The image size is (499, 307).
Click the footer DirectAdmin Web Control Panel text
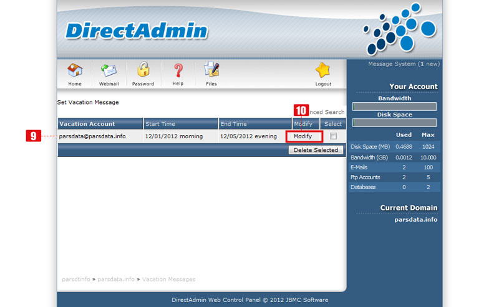pos(250,300)
